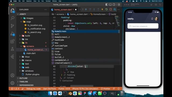Open the Flutter sidebar icon
This screenshot has height=97, width=172.
pos(12,57)
